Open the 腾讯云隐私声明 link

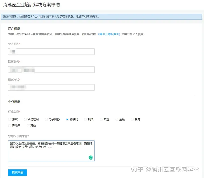coord(109,34)
